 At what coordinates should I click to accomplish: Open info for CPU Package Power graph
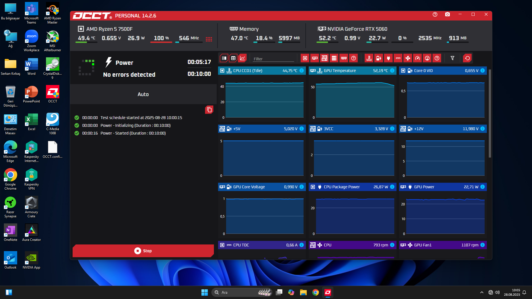pos(392,187)
